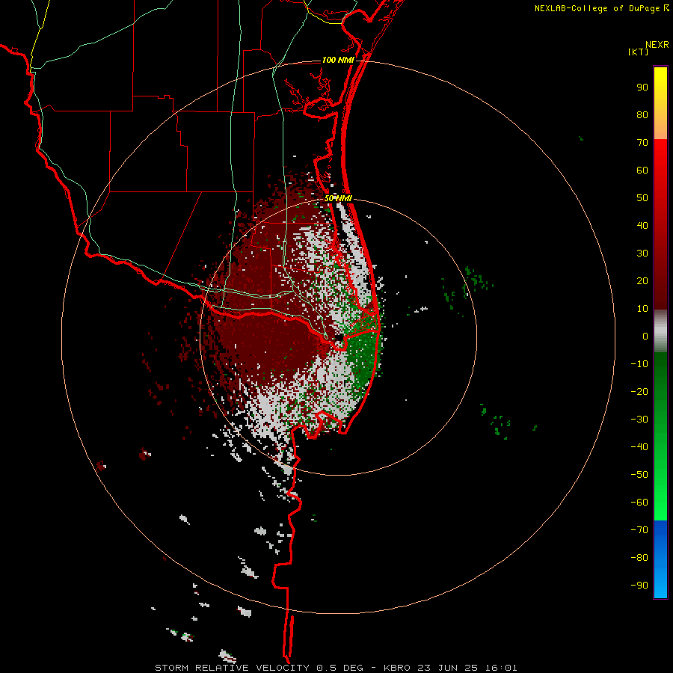Click the positive 30 knot scale label

pyautogui.click(x=642, y=253)
